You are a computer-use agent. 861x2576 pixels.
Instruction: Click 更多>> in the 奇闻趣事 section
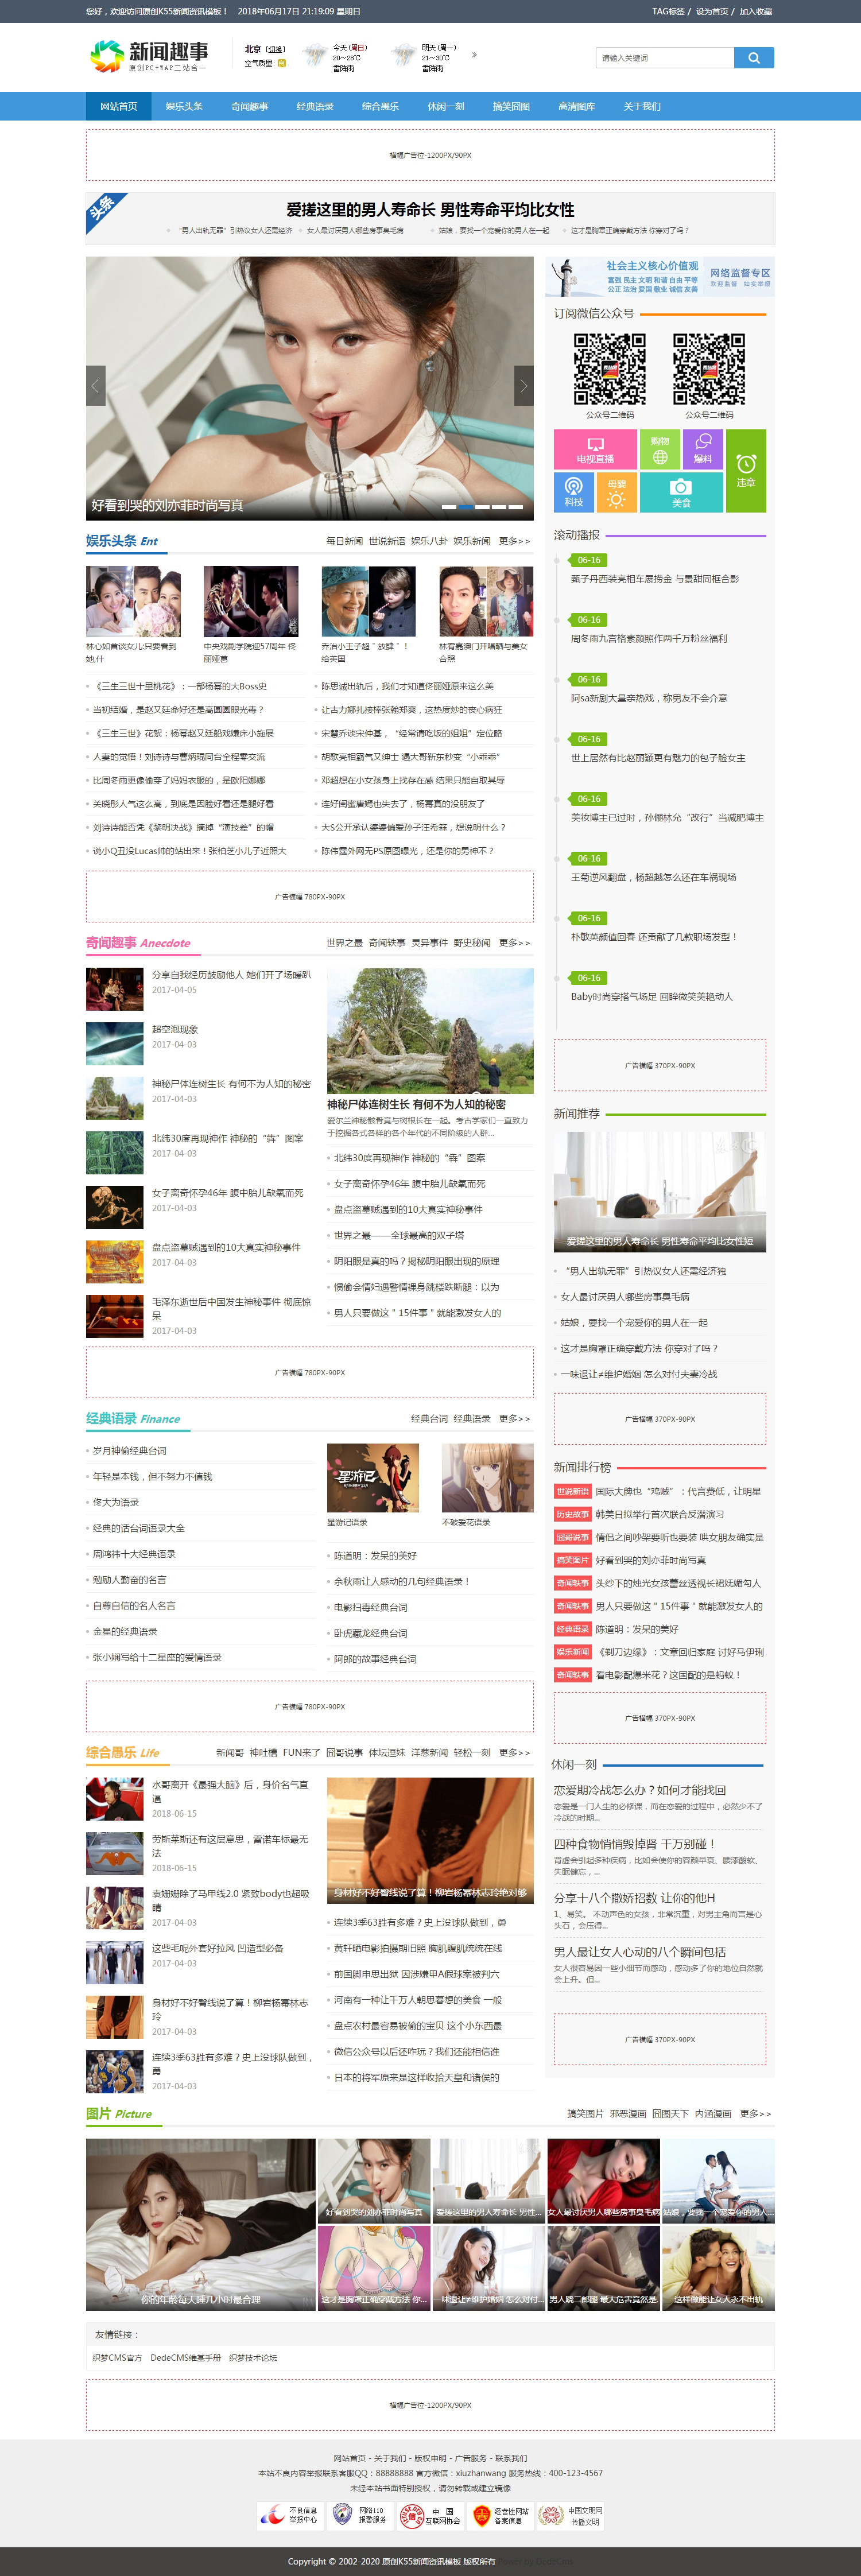click(x=514, y=943)
